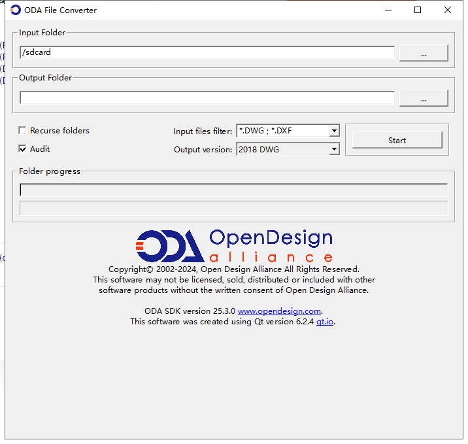Open the www.opendesign.com link
This screenshot has width=468, height=444.
[279, 311]
